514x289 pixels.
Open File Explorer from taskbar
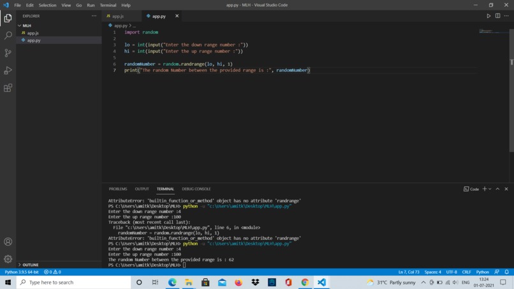coord(189,282)
